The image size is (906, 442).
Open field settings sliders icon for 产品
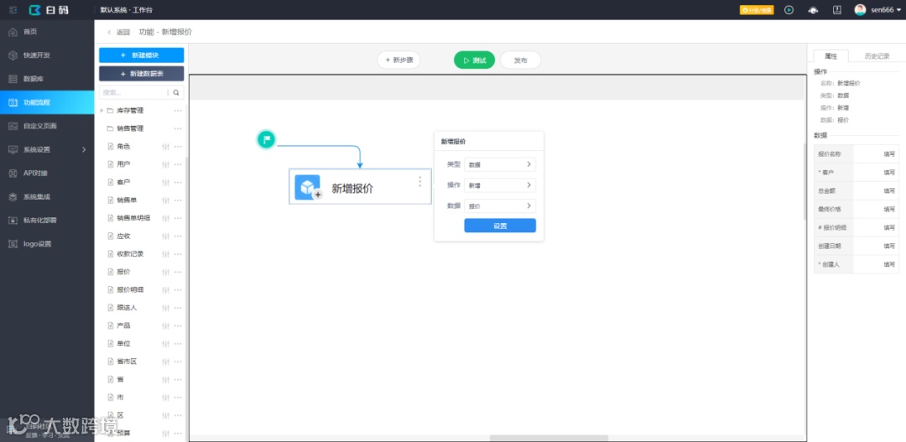coord(166,326)
